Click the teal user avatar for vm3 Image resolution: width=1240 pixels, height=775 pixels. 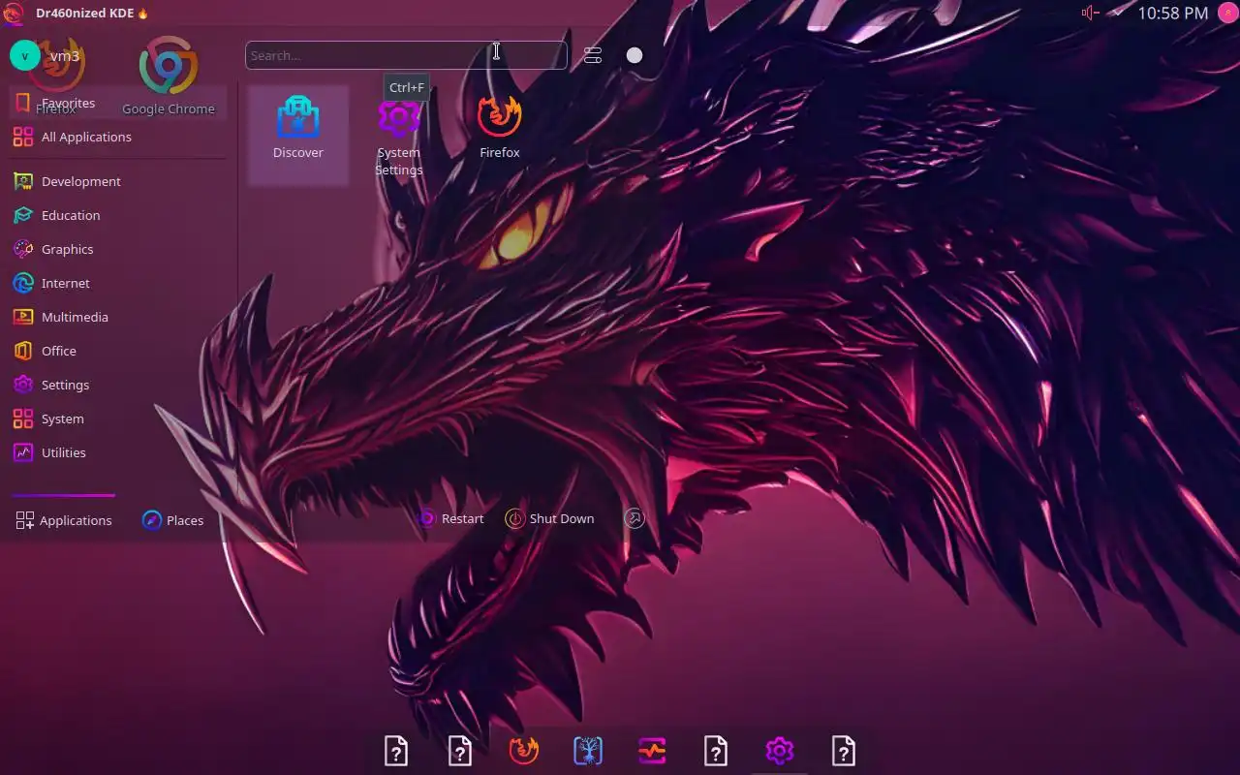(24, 55)
